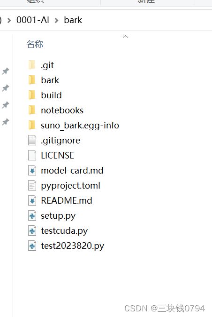
Task: Click the bark breadcrumb segment
Action: [x=73, y=20]
